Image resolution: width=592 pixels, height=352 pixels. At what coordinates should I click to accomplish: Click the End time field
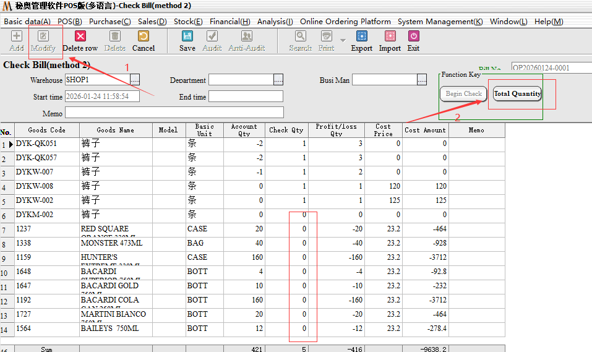click(x=246, y=97)
